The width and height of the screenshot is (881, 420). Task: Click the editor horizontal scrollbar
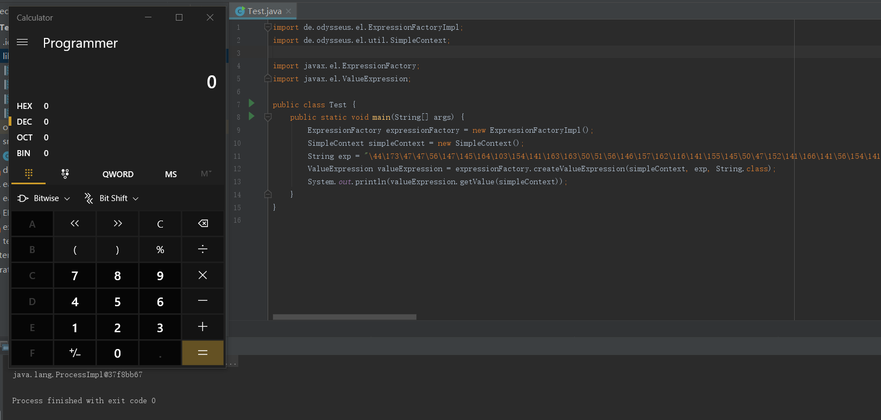[x=344, y=317]
